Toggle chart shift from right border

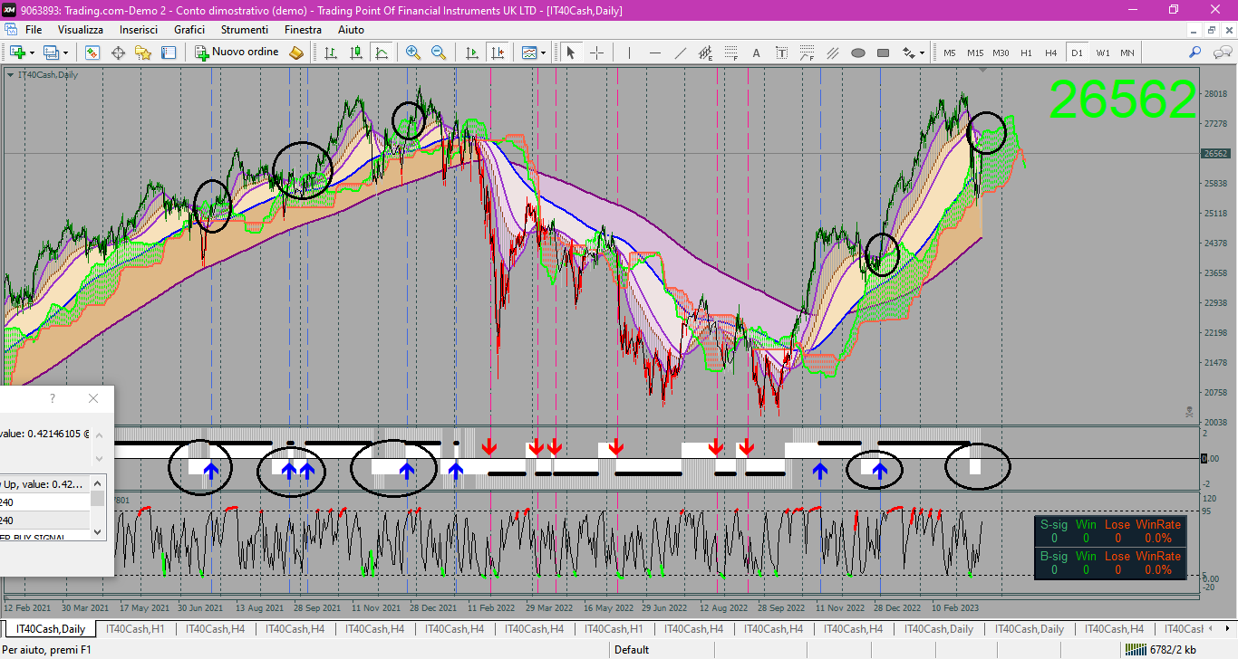pos(497,53)
